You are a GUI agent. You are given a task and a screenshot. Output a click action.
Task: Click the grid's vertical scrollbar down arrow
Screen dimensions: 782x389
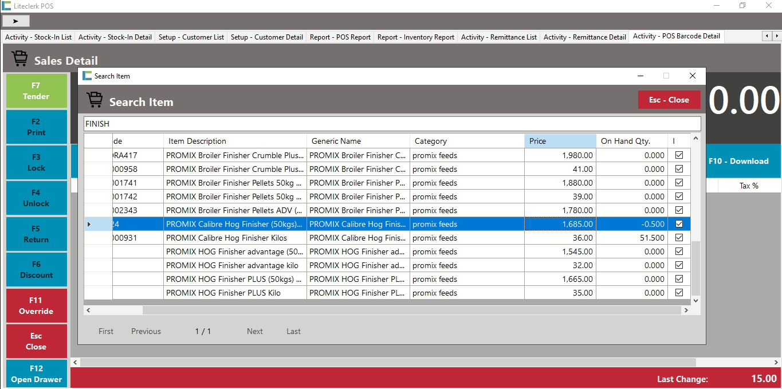pos(695,300)
